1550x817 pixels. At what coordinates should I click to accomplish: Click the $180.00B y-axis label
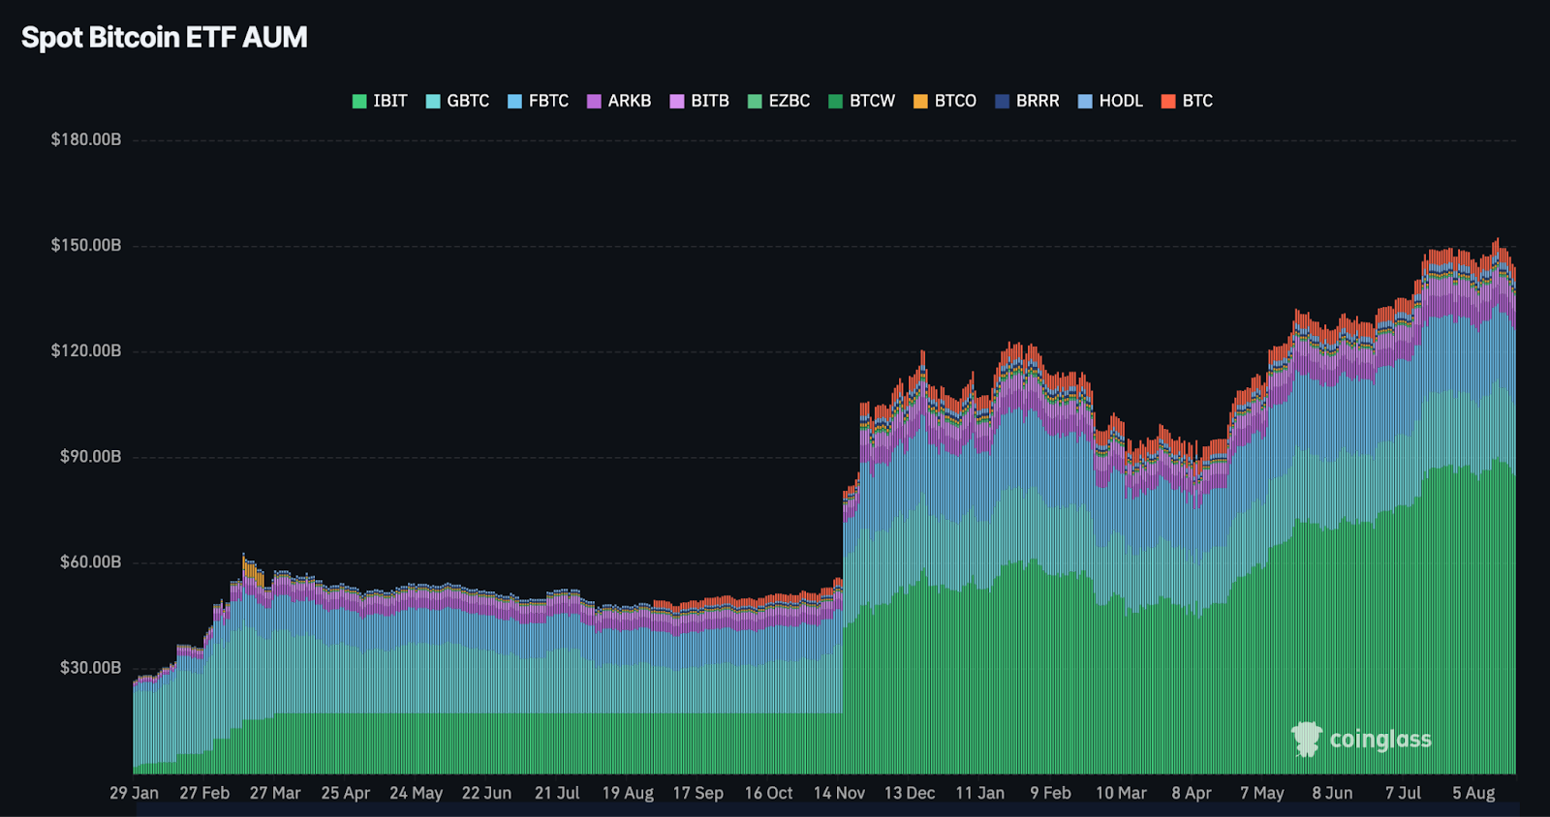86,139
